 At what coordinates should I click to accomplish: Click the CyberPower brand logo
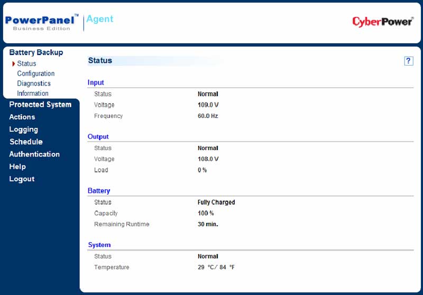tap(383, 21)
